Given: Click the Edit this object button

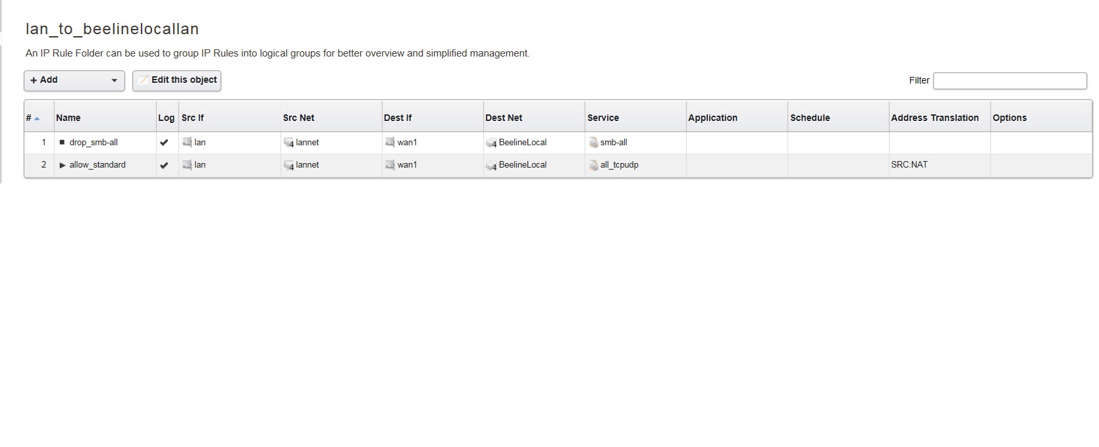Looking at the screenshot, I should pos(177,80).
